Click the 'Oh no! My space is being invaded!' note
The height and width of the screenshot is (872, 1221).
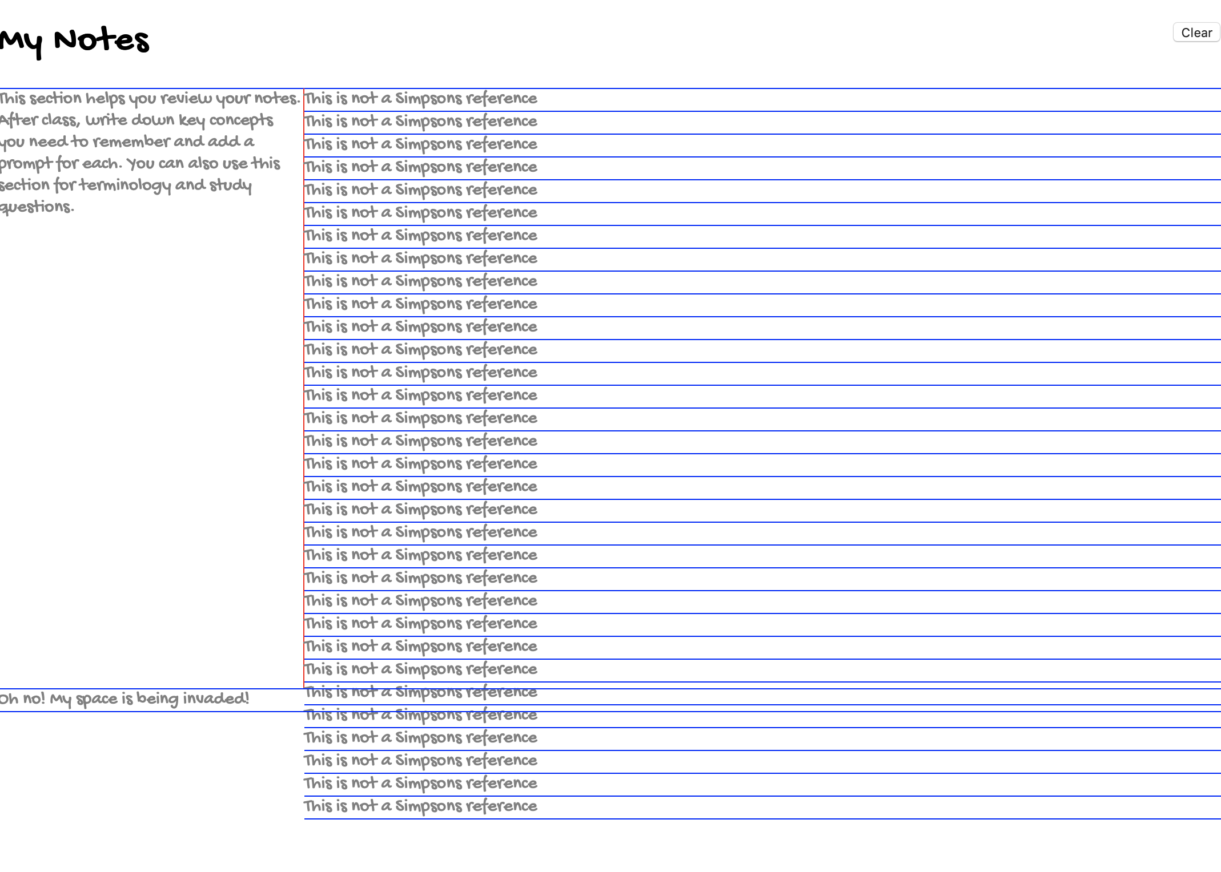[x=126, y=697]
